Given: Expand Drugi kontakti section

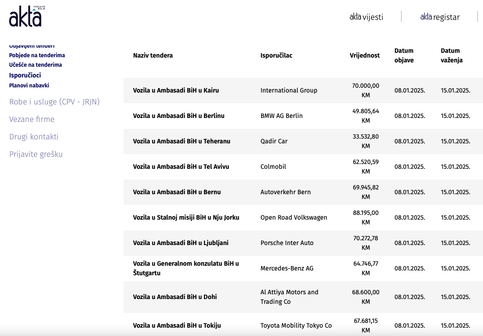Looking at the screenshot, I should (x=34, y=137).
